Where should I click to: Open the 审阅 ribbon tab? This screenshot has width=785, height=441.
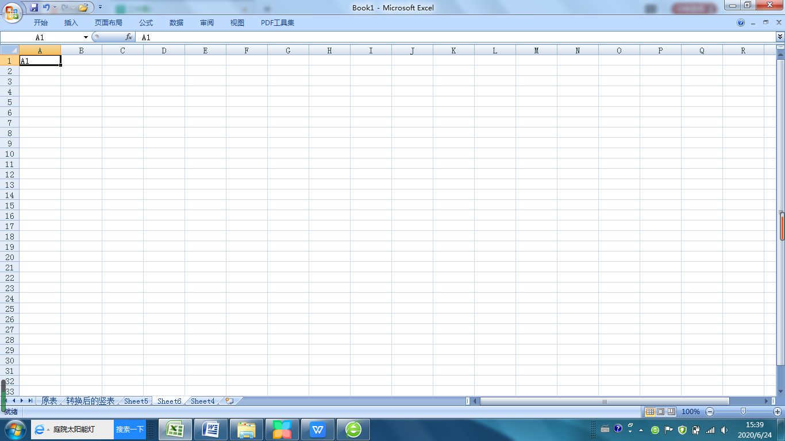(x=207, y=23)
